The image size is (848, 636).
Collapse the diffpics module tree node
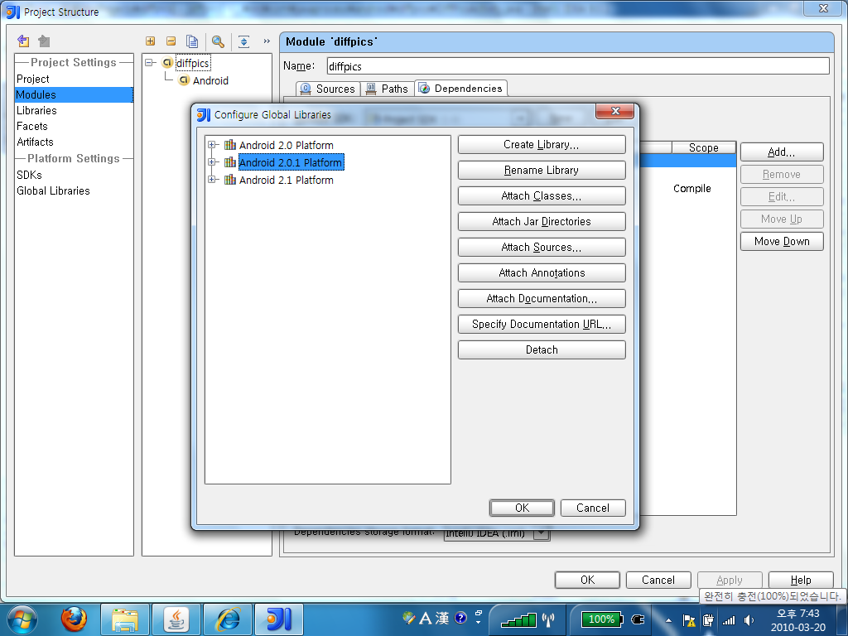coord(149,63)
